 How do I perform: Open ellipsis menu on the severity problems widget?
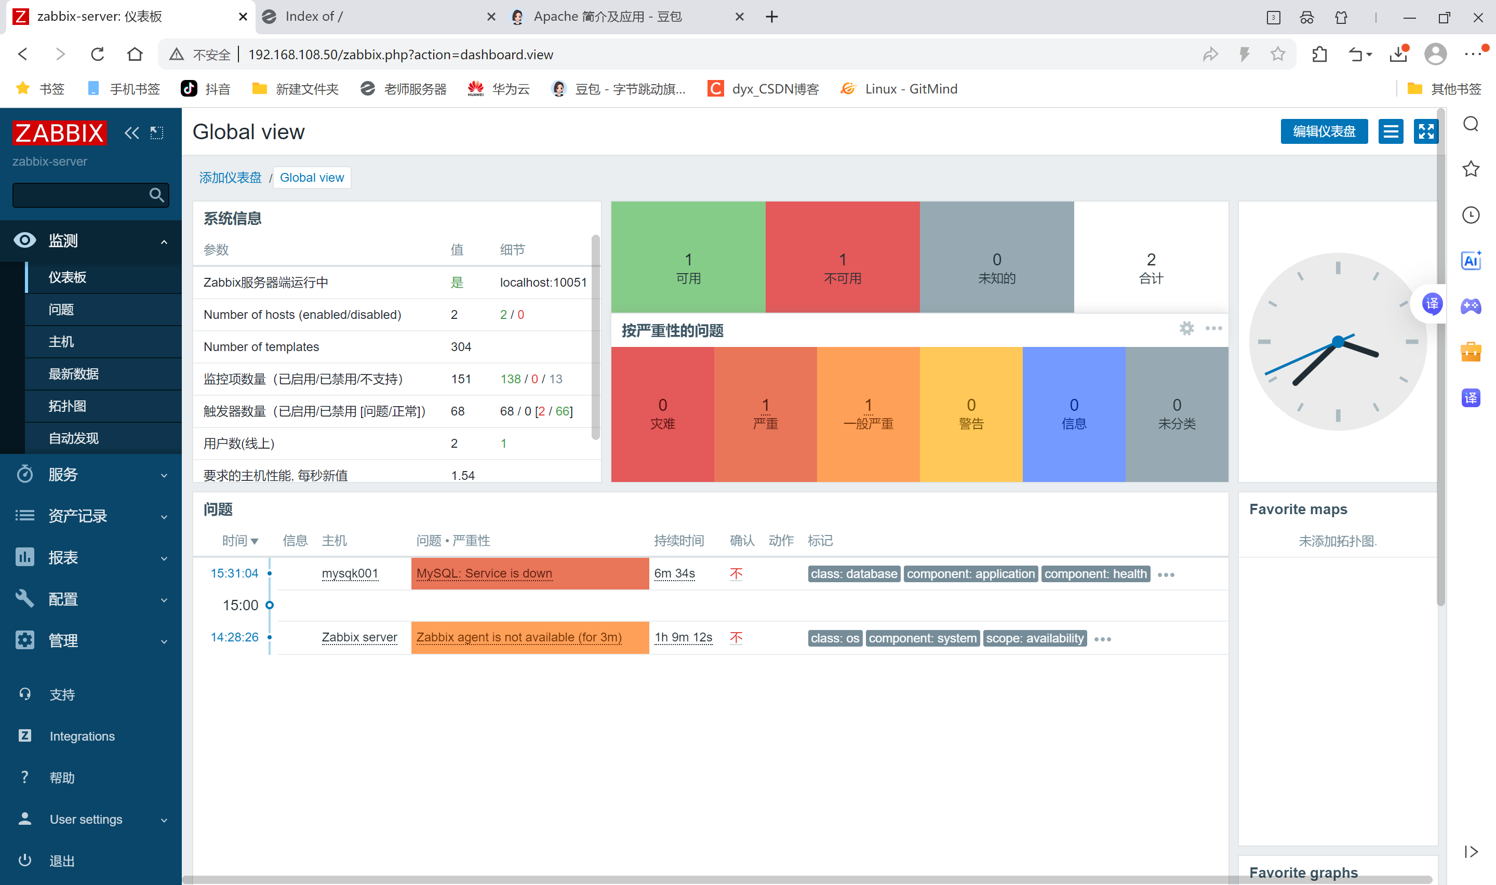click(1213, 328)
